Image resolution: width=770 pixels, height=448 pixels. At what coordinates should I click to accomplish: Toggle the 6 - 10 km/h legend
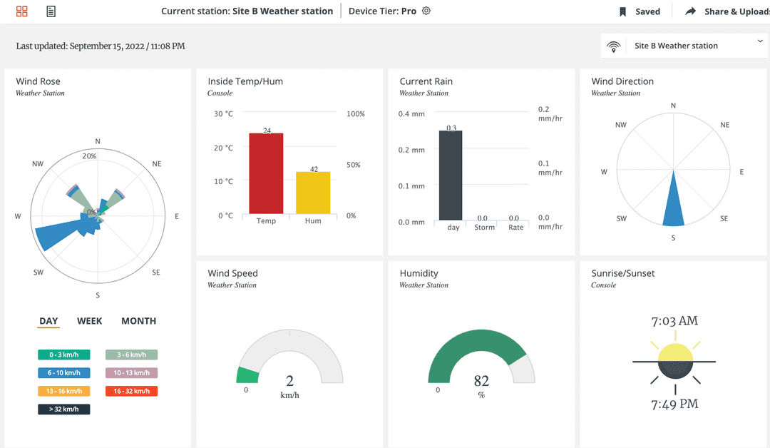pyautogui.click(x=63, y=373)
